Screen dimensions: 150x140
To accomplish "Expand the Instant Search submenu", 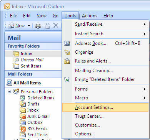I will coord(105,34).
